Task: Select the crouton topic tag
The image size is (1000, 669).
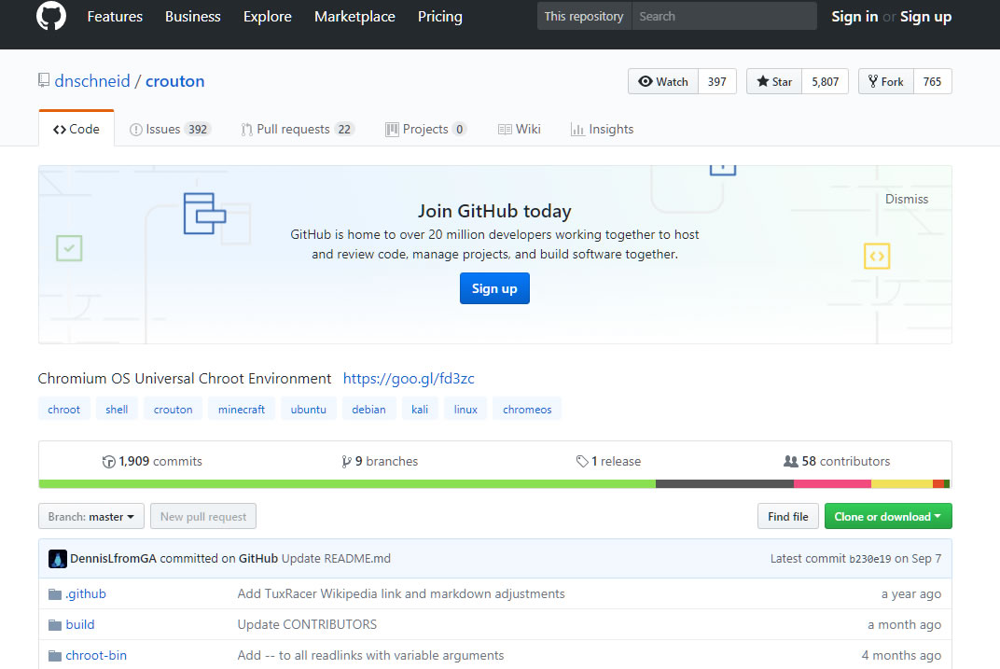Action: tap(173, 410)
